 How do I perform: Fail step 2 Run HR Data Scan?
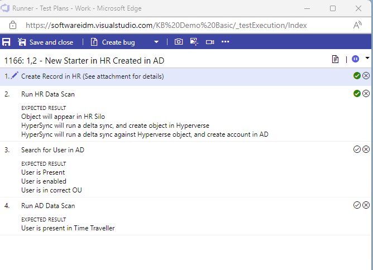pyautogui.click(x=366, y=94)
